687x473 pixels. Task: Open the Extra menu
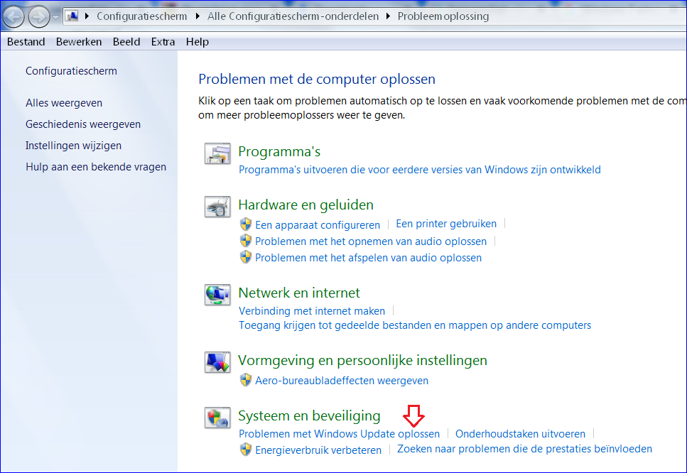[163, 41]
